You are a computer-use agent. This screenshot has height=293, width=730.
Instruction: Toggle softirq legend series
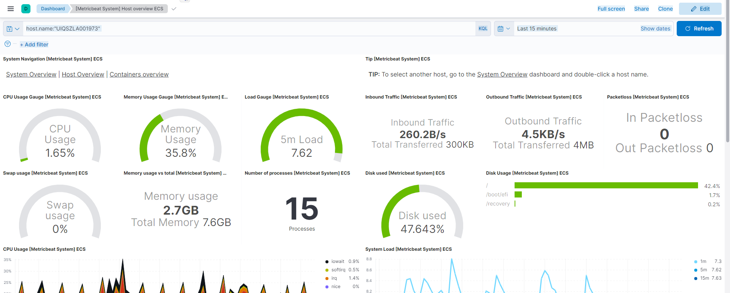tap(338, 270)
